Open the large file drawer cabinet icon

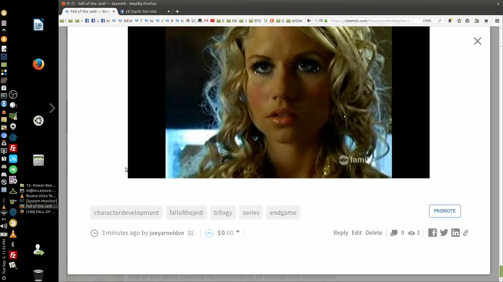39,160
